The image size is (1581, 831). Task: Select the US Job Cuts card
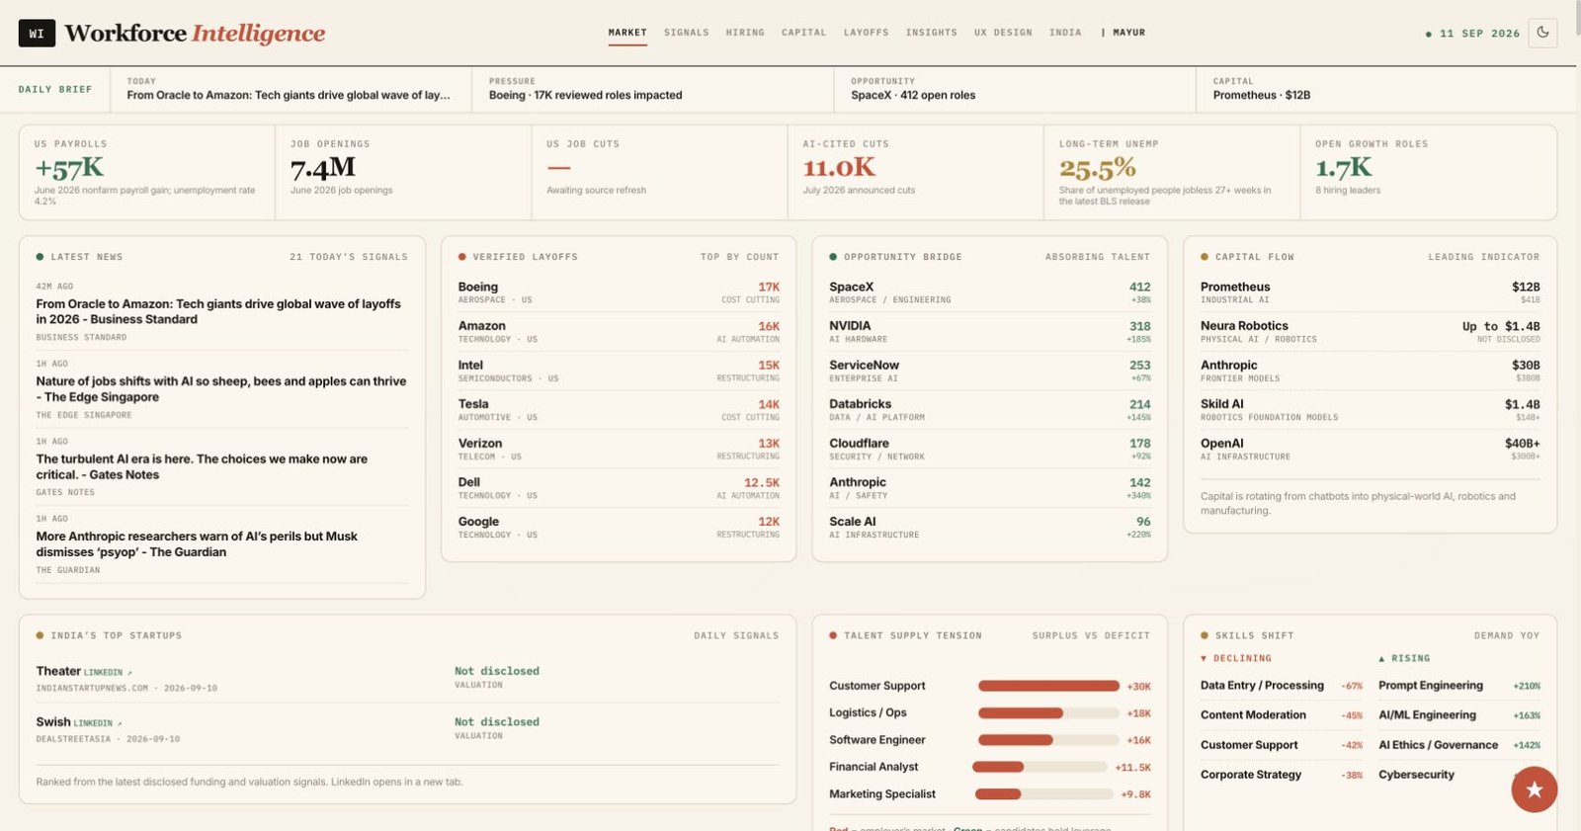[x=659, y=172]
